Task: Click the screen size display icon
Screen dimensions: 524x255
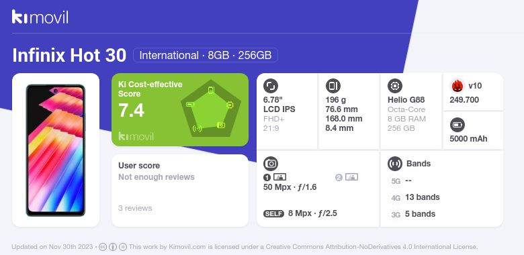Action: [x=271, y=86]
